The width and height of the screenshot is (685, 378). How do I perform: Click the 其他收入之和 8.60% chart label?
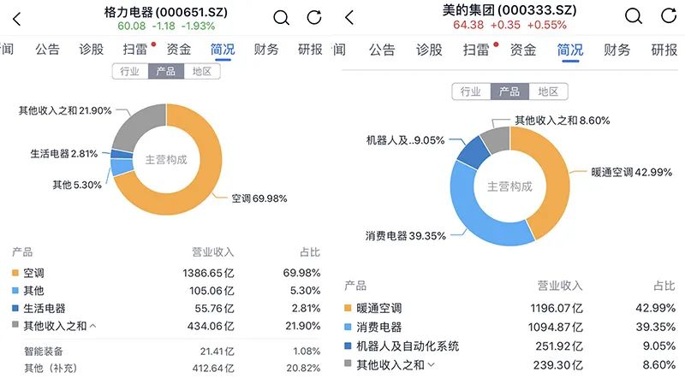coord(563,121)
